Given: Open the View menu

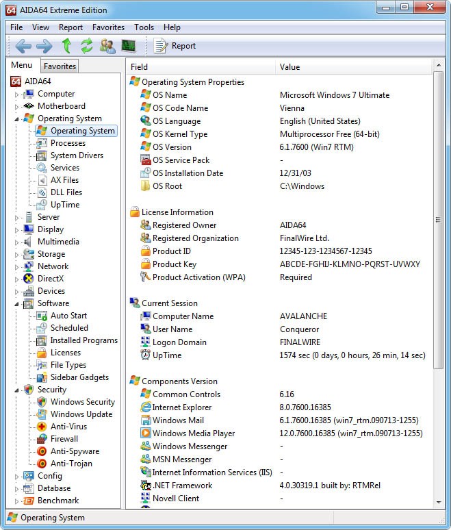Looking at the screenshot, I should [x=40, y=27].
